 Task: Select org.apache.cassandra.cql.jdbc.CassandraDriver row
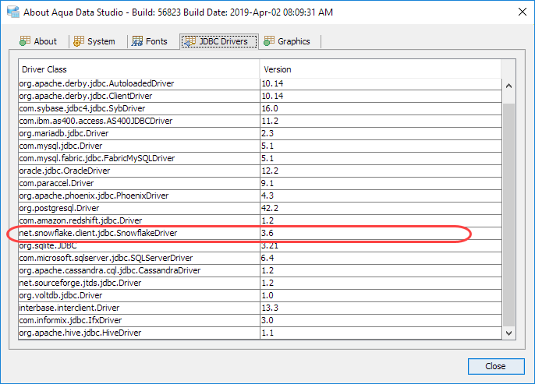click(260, 270)
